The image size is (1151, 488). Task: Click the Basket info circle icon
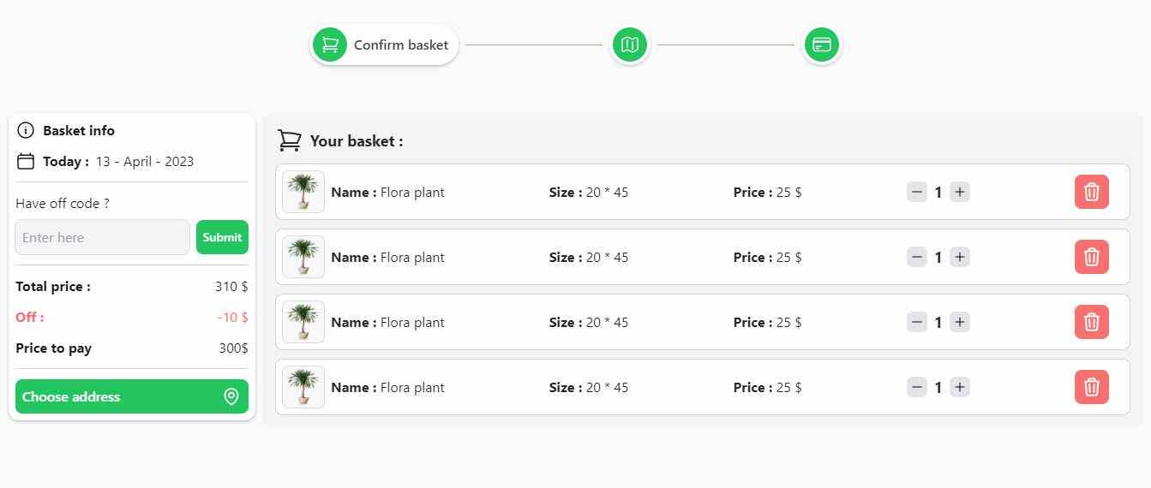[26, 130]
